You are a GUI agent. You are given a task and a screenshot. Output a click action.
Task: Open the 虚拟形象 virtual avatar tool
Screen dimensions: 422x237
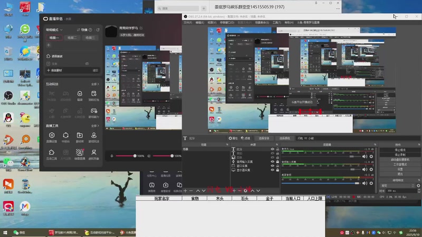click(94, 154)
